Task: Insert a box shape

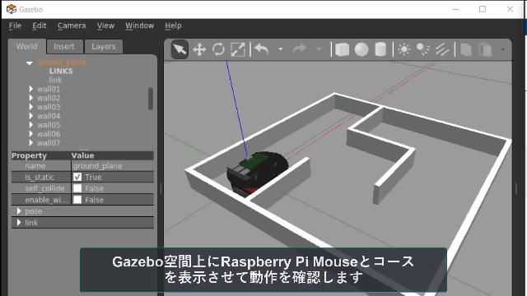Action: pyautogui.click(x=342, y=49)
